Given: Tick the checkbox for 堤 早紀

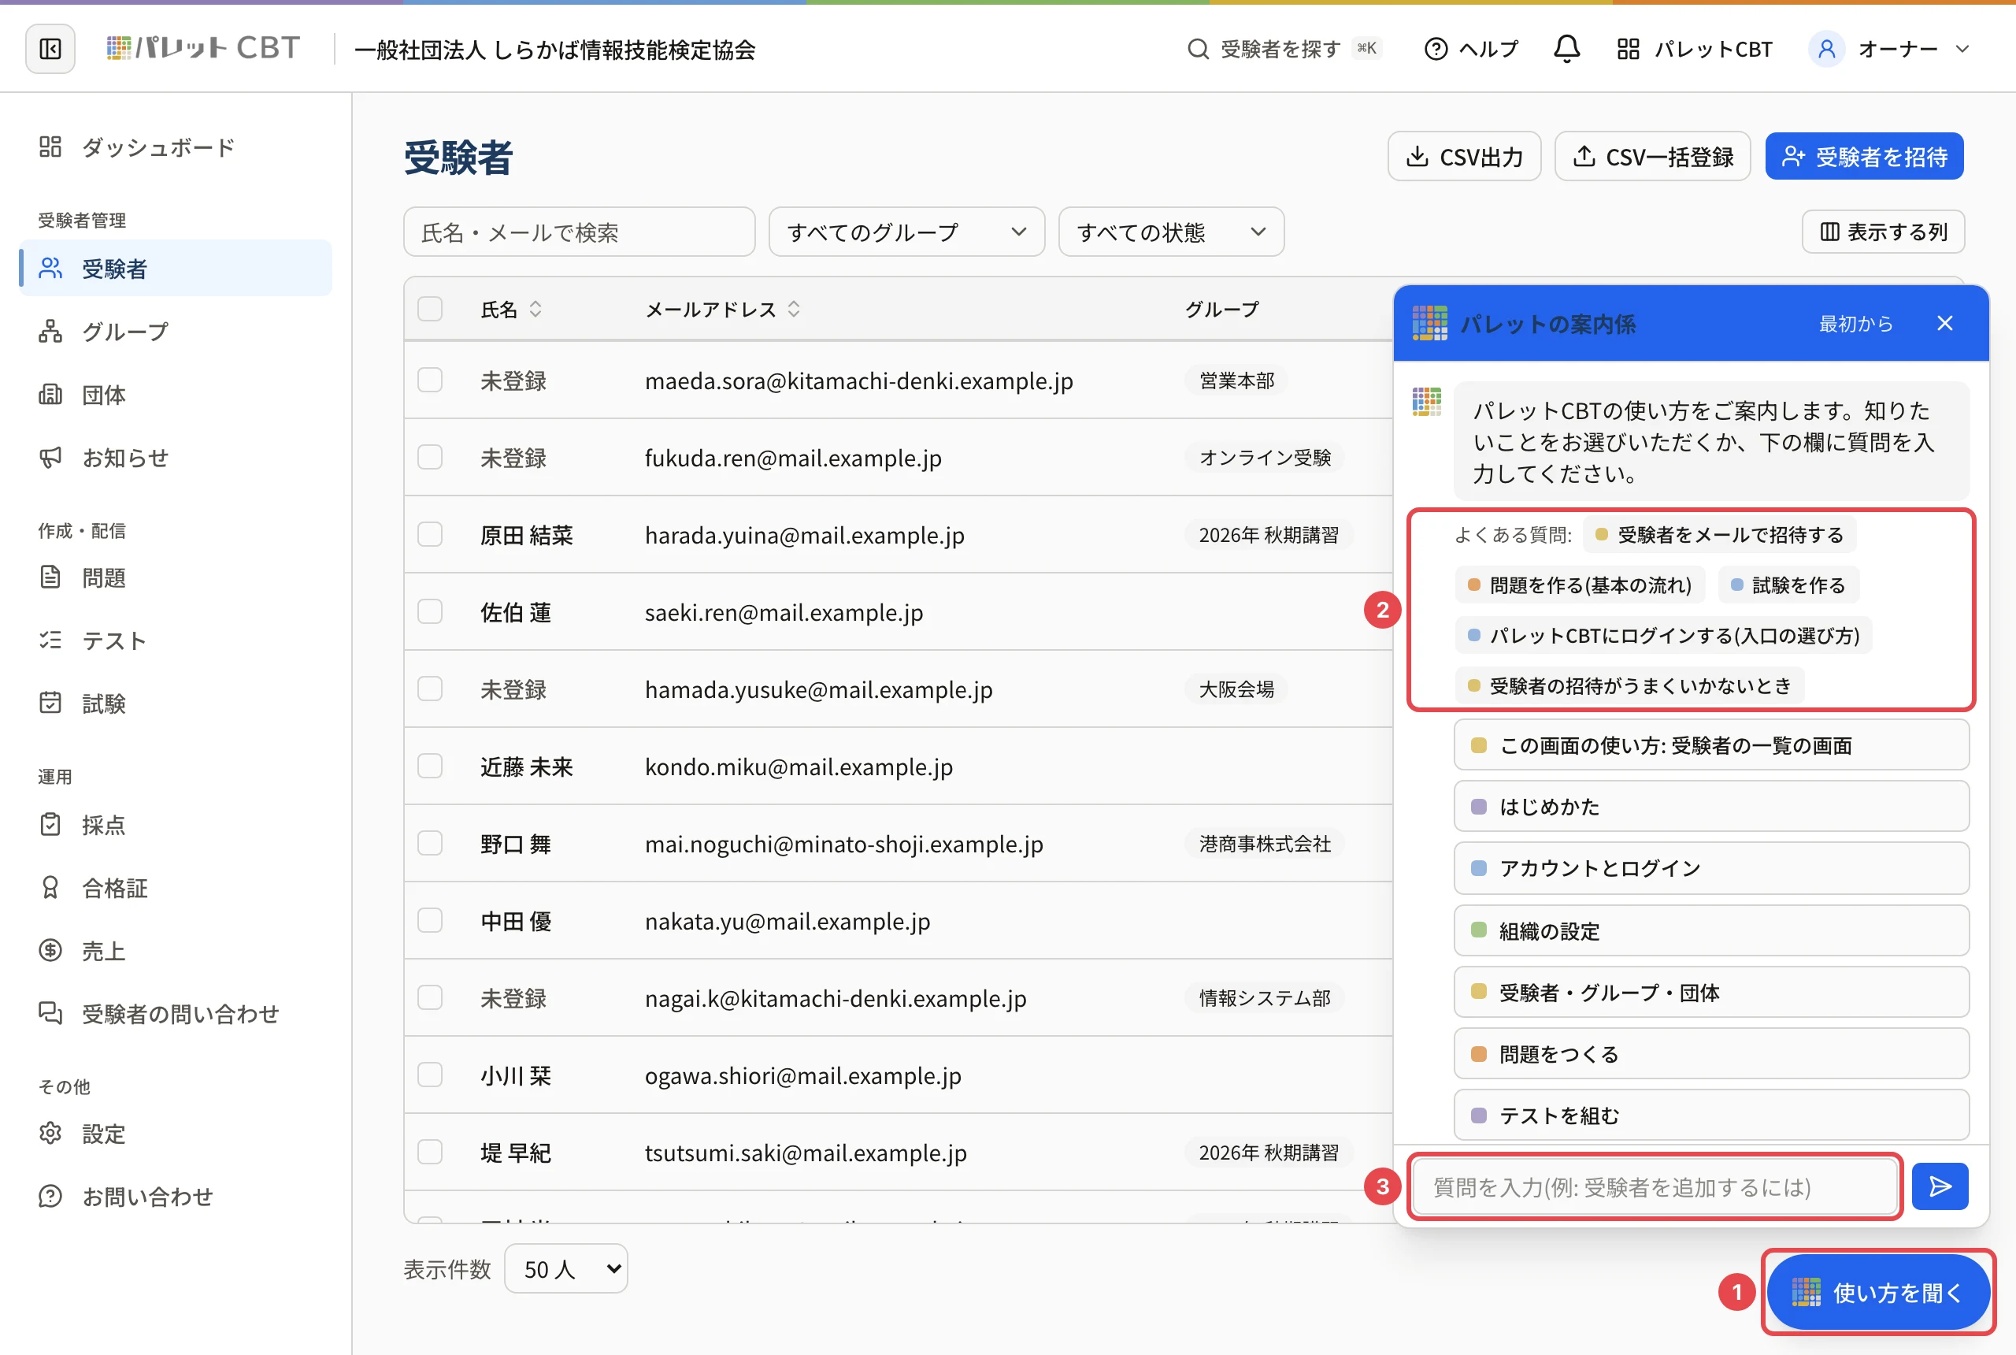Looking at the screenshot, I should [x=430, y=1152].
